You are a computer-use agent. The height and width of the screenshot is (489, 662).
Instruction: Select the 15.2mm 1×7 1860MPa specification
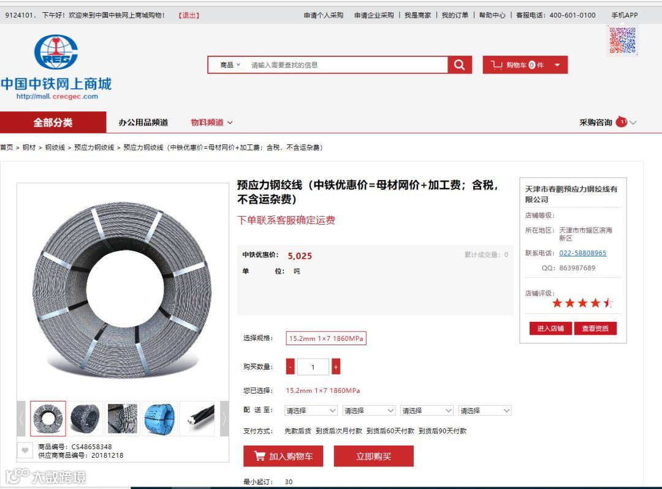[x=326, y=338]
